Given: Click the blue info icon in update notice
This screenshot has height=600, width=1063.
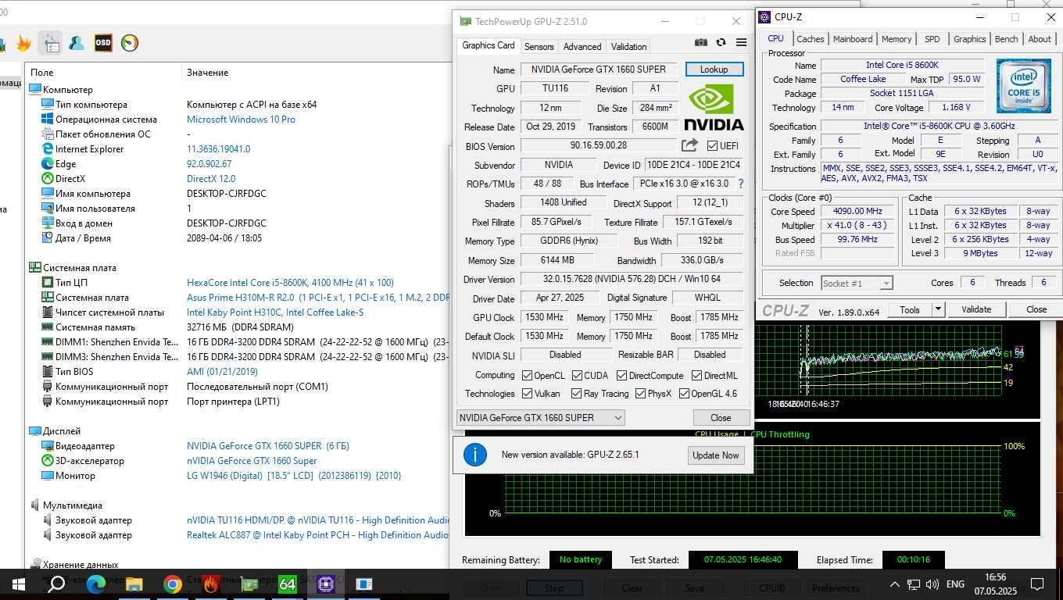Looking at the screenshot, I should point(475,455).
